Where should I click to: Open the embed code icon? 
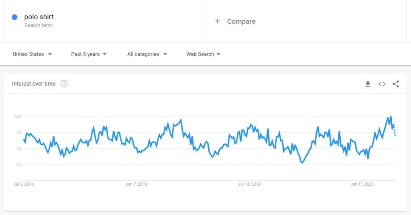tap(382, 84)
